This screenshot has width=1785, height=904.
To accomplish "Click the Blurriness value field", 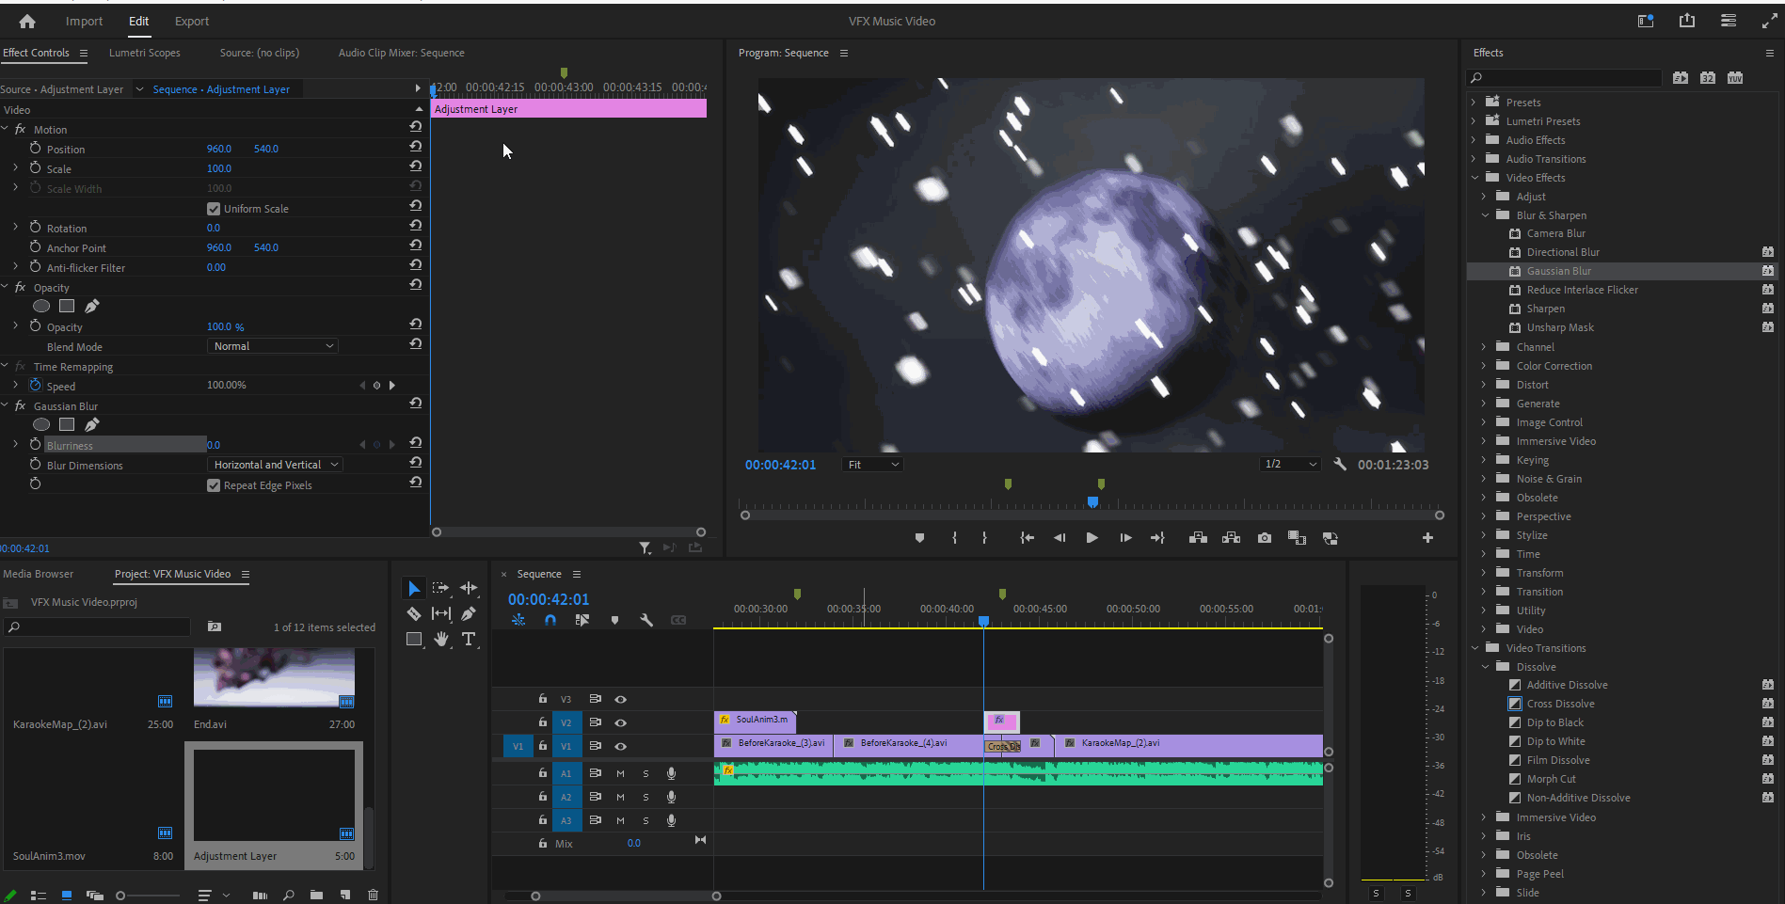I will click(x=214, y=445).
